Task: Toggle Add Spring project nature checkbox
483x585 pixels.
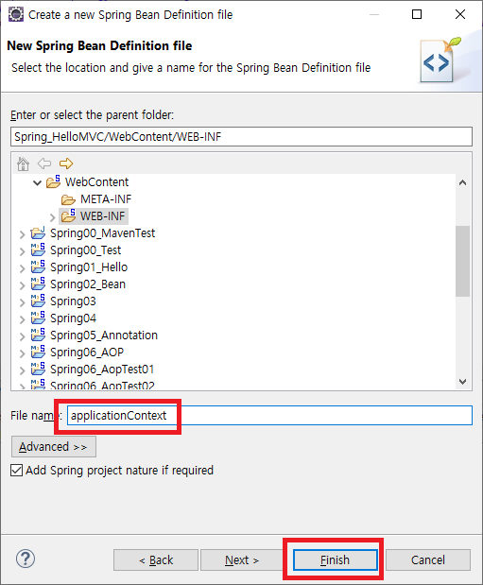Action: [16, 470]
